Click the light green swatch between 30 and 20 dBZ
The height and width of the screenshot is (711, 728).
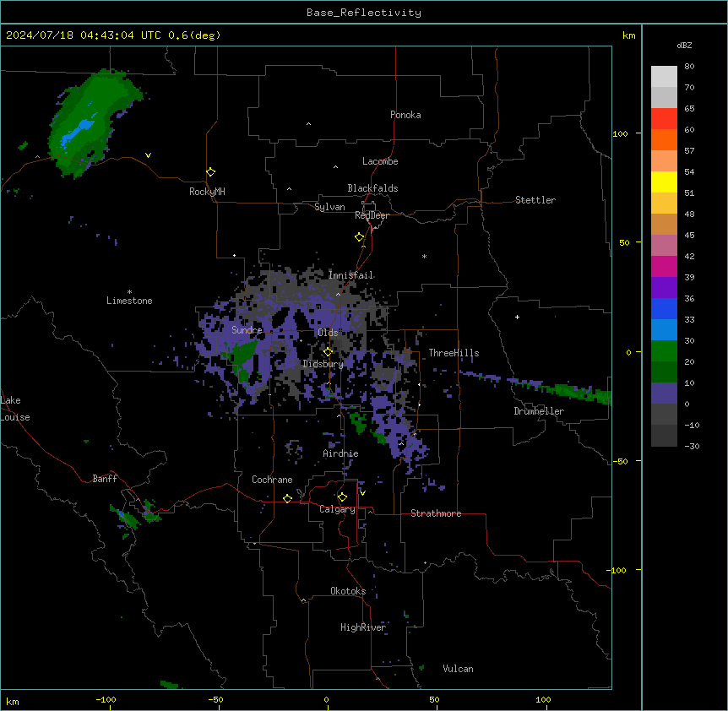click(664, 351)
